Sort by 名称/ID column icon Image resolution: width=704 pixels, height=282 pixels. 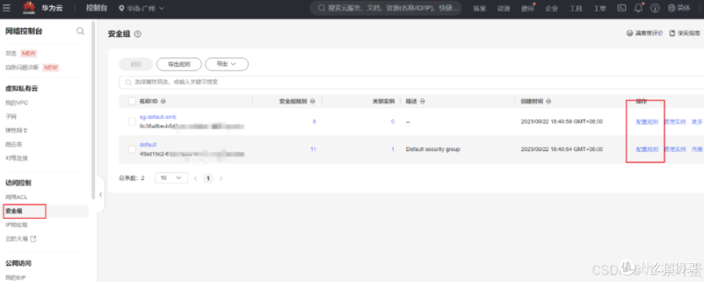coord(163,102)
